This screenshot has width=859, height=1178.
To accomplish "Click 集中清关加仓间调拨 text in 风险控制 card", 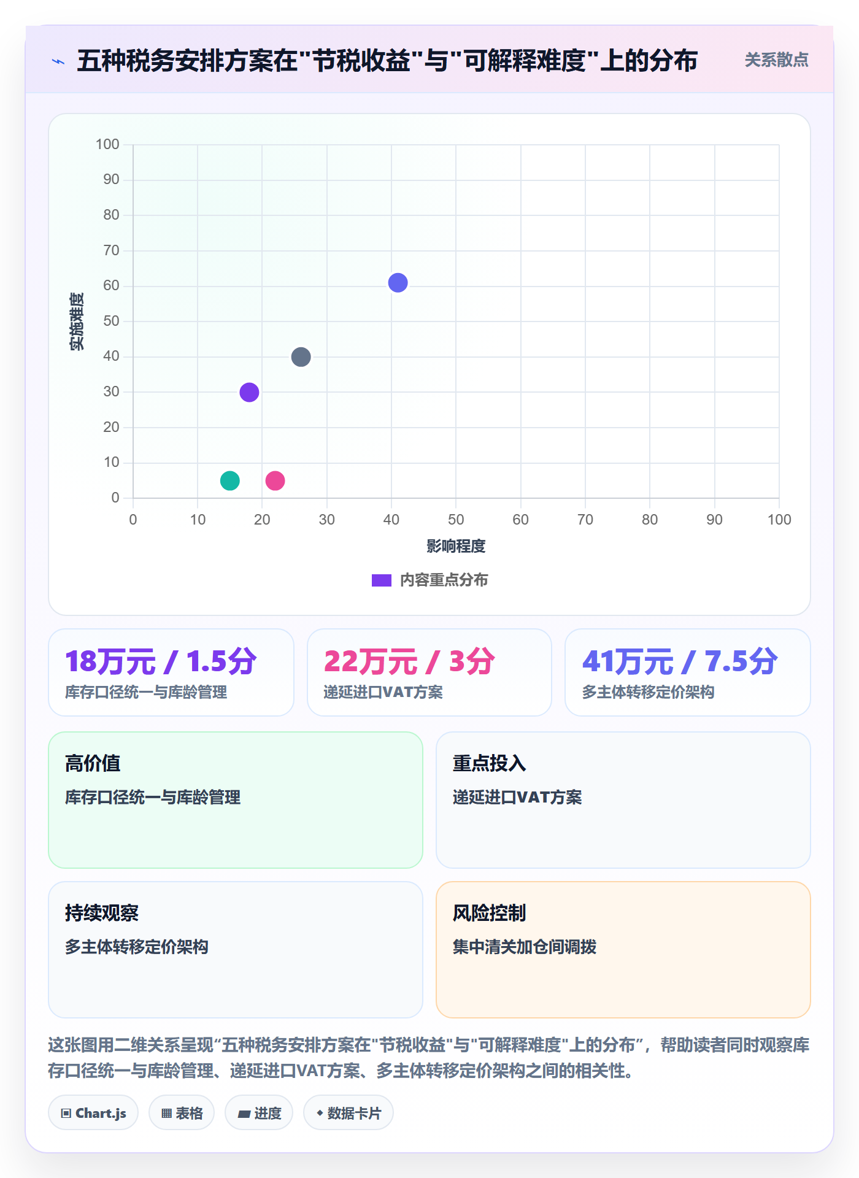I will [x=525, y=947].
